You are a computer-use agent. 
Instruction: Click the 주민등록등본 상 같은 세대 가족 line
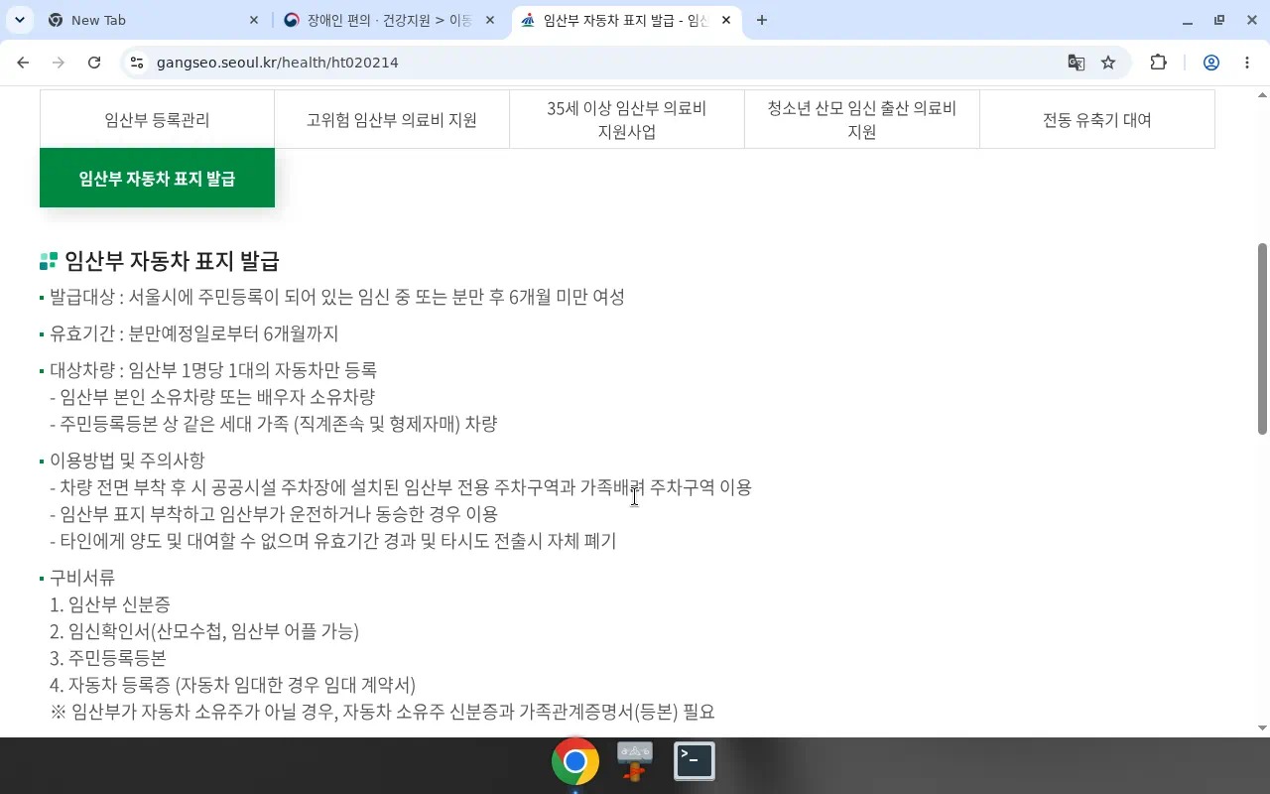click(x=274, y=424)
